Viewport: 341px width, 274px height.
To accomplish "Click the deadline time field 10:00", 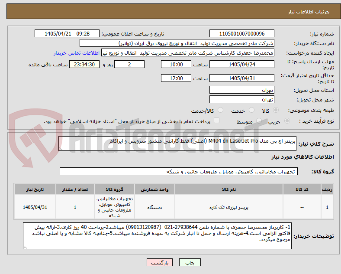I will tap(176, 65).
